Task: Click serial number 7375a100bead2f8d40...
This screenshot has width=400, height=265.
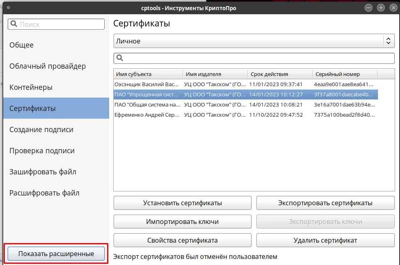Action: click(x=344, y=115)
